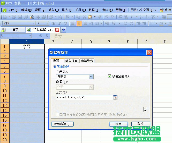Close the 数据有效性 dialog

pos(149,53)
